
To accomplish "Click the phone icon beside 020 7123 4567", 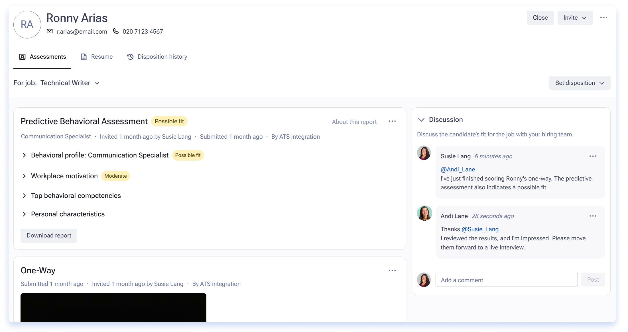I will click(x=116, y=31).
